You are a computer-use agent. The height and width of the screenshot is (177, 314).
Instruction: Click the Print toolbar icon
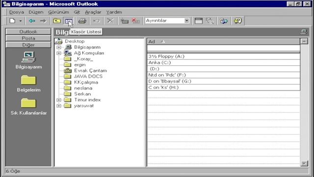click(x=82, y=21)
